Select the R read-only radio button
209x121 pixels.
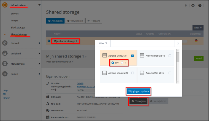point(122,63)
